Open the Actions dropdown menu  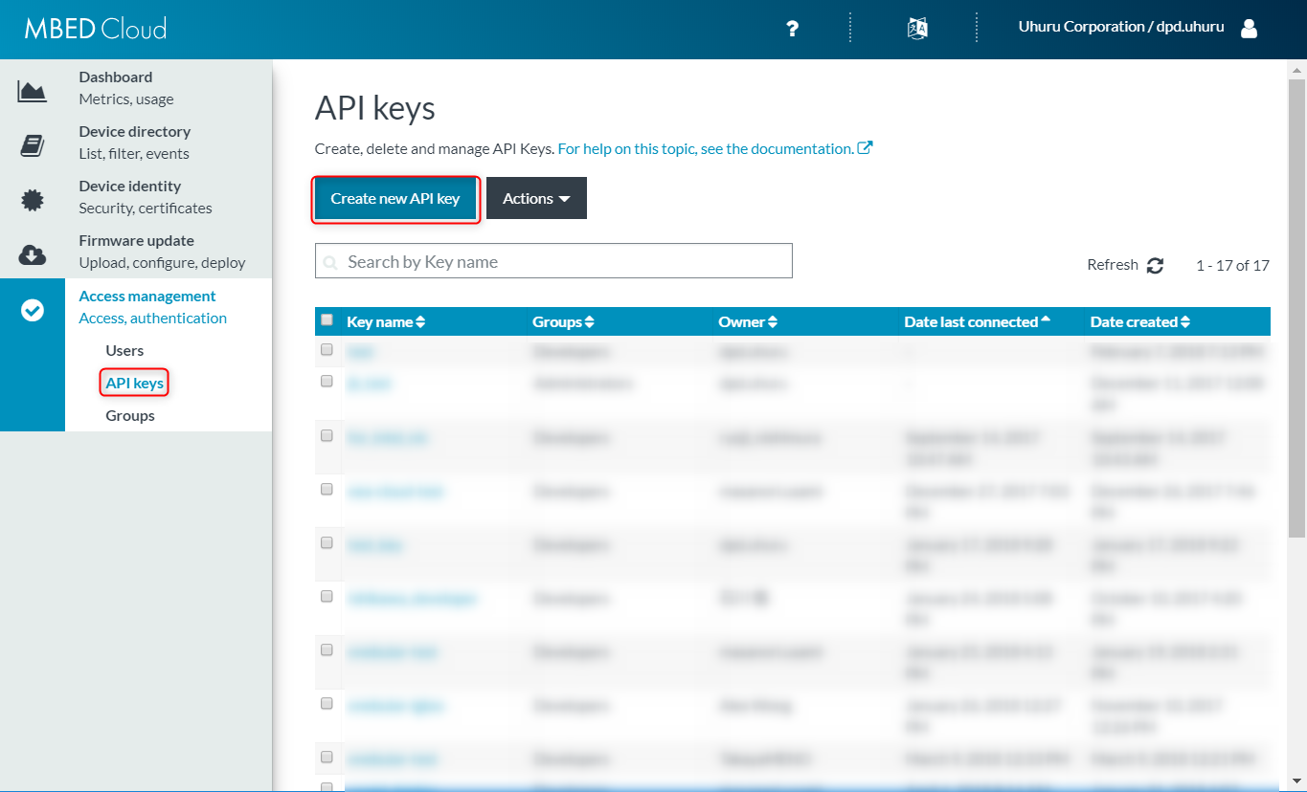(536, 198)
